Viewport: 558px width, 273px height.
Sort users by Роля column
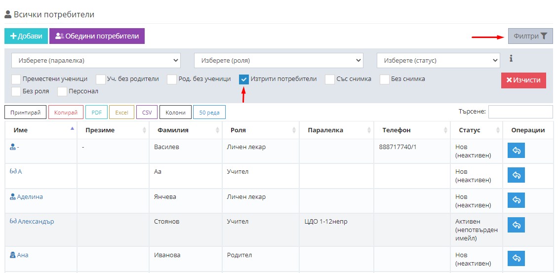coord(260,130)
